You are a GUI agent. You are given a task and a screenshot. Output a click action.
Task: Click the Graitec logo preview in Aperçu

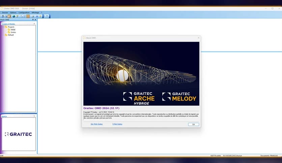point(19,134)
